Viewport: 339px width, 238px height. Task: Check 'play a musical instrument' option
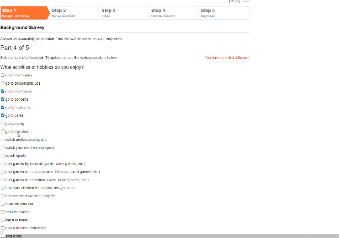coord(3,228)
